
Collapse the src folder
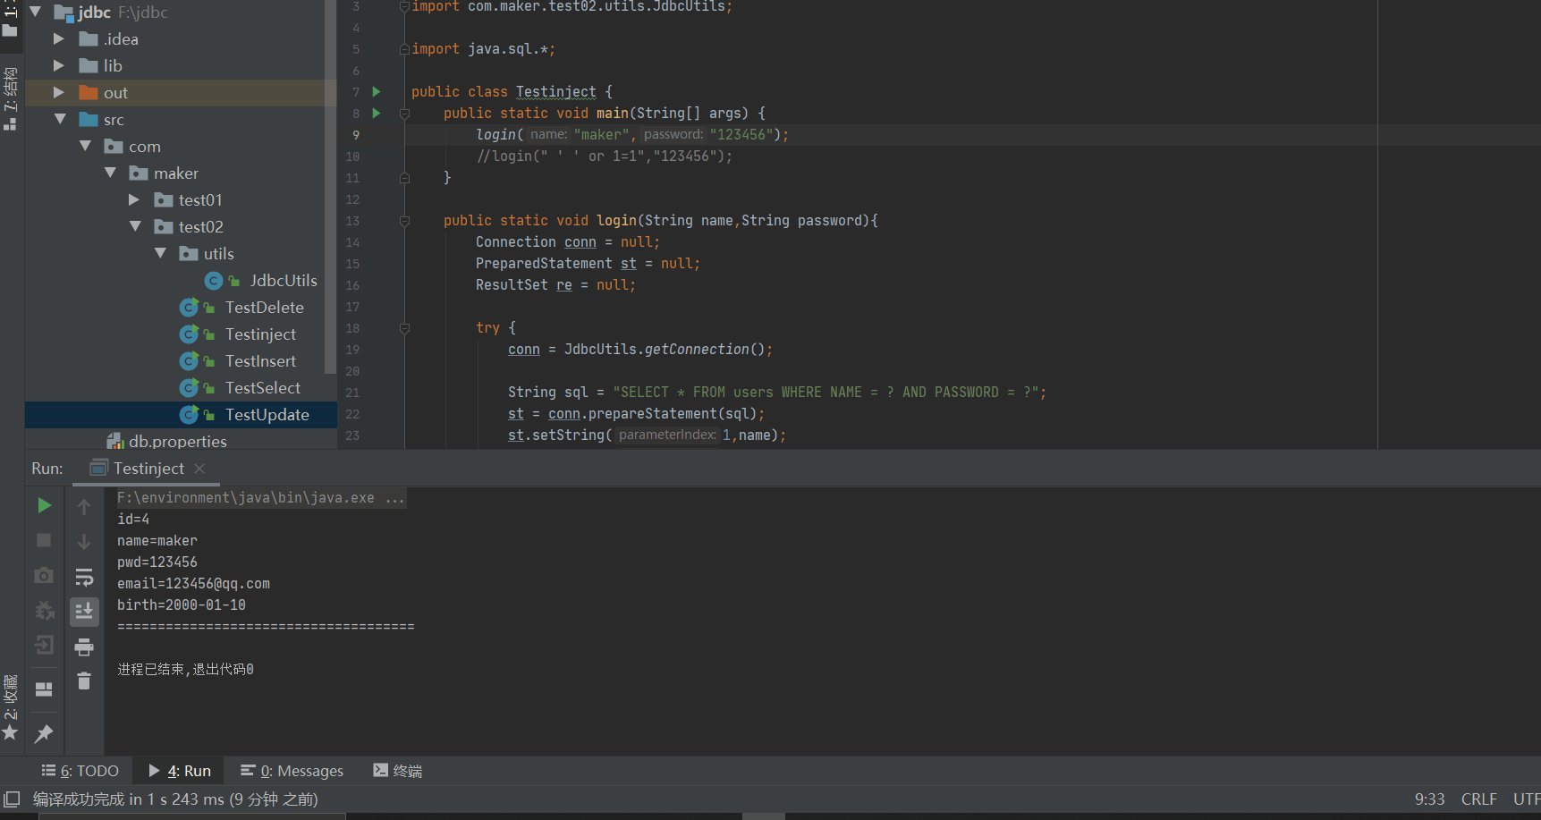click(60, 119)
